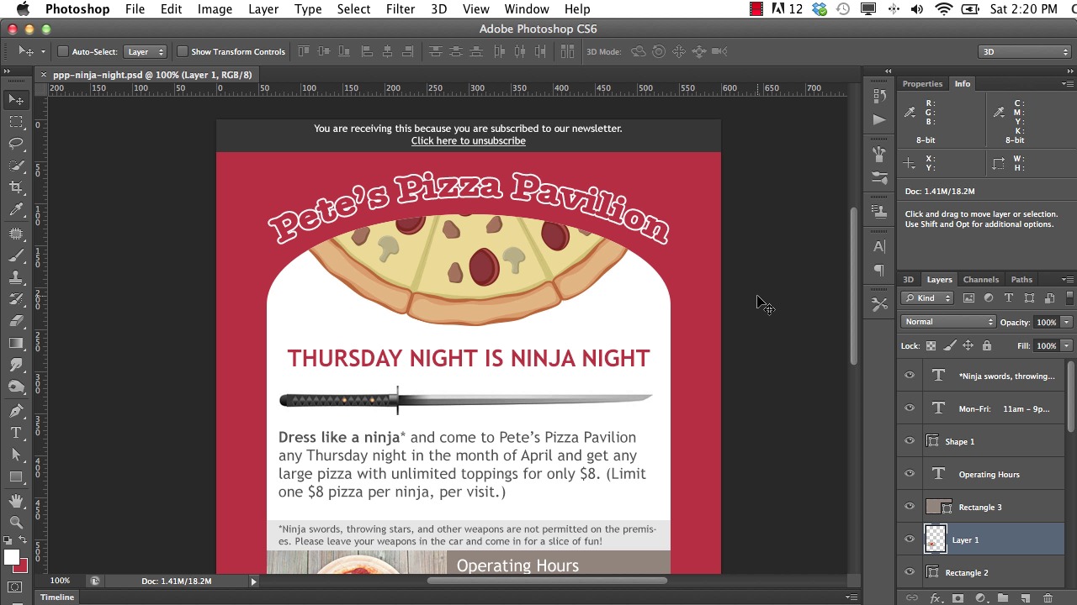
Task: Select the History Brush tool
Action: [16, 299]
